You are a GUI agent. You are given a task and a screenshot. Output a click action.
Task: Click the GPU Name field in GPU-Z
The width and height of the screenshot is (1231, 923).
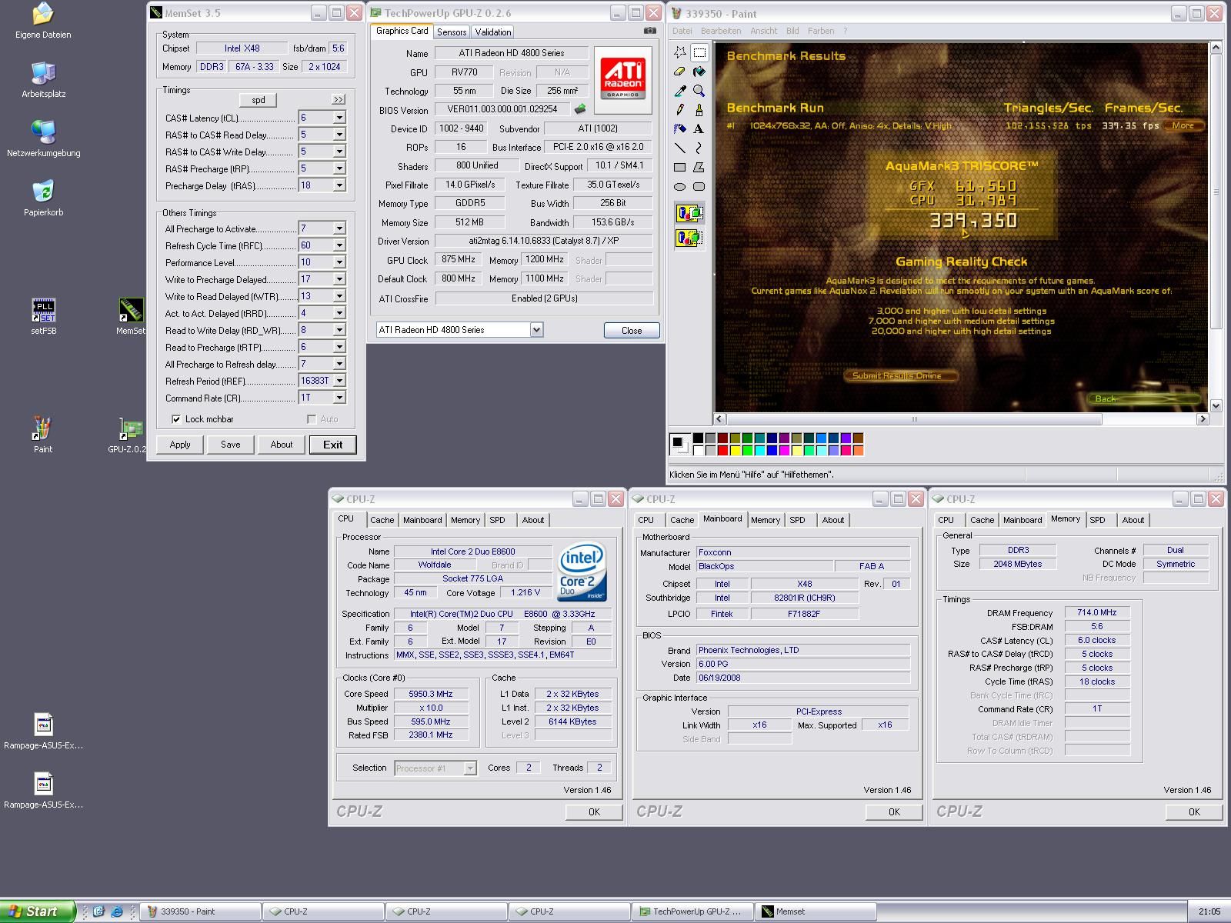(512, 53)
